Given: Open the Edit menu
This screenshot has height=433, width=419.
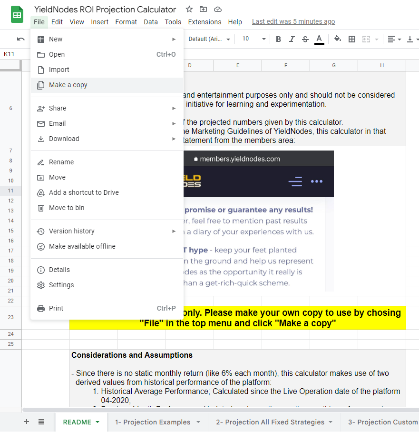Looking at the screenshot, I should click(x=57, y=22).
